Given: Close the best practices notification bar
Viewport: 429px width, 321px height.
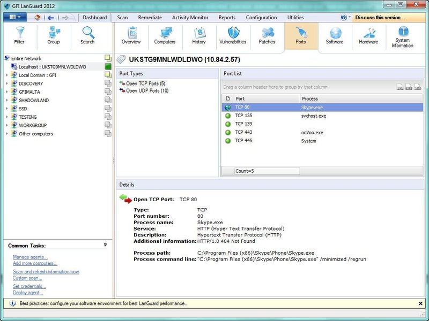Looking at the screenshot, I should pyautogui.click(x=420, y=303).
